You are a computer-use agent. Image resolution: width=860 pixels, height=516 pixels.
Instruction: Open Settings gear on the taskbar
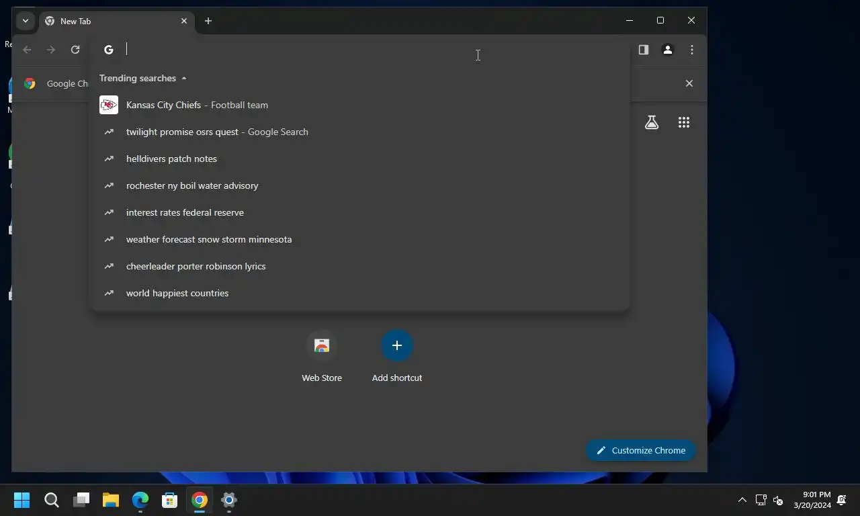pos(229,500)
